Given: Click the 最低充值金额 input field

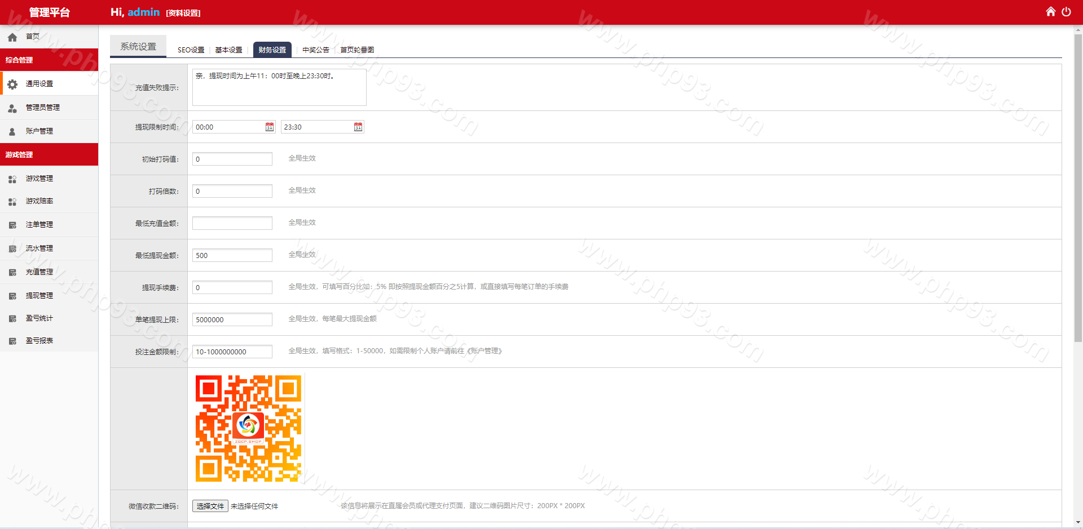Looking at the screenshot, I should point(232,223).
